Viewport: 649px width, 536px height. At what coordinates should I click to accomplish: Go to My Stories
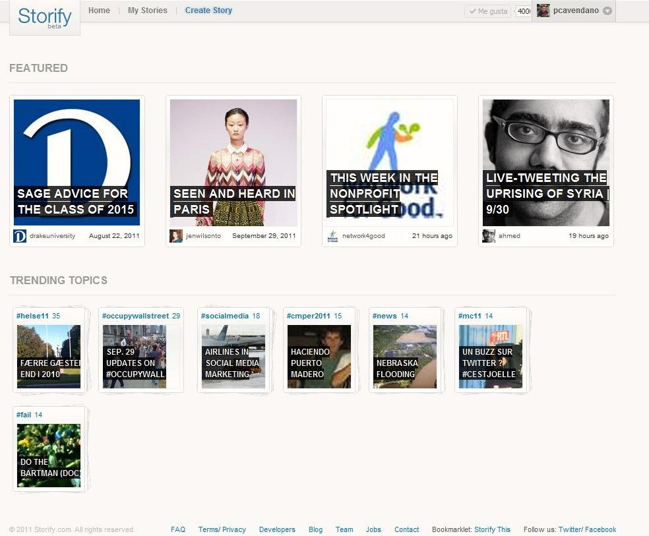(147, 11)
